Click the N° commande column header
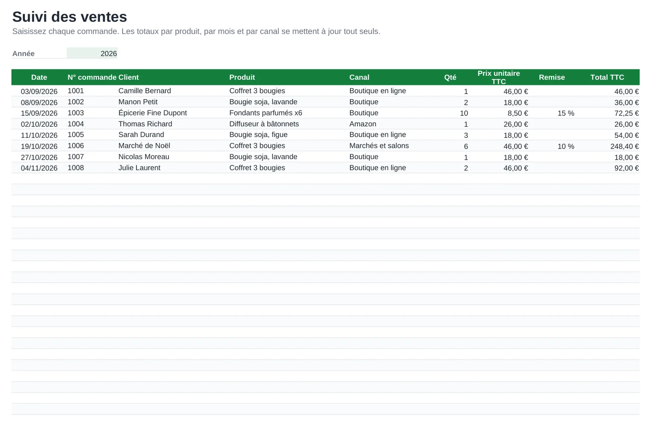The width and height of the screenshot is (651, 426). (92, 77)
